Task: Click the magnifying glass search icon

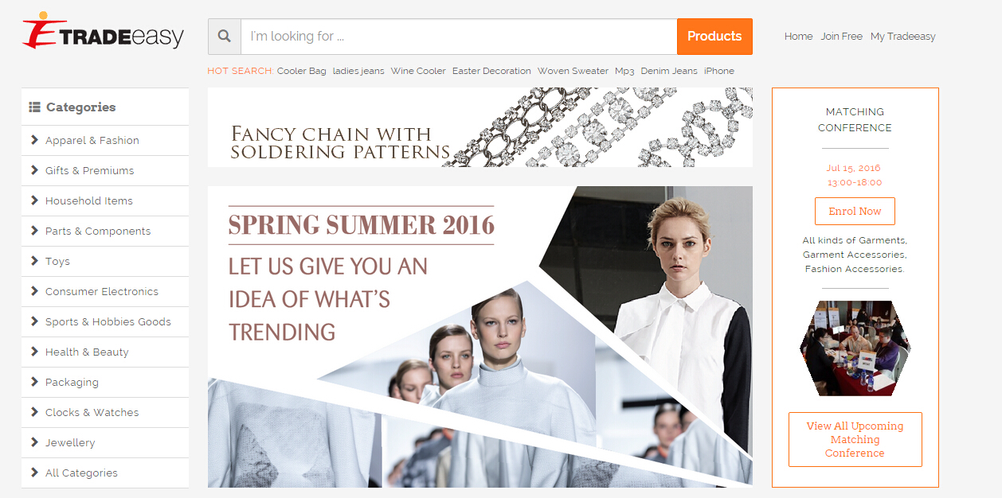Action: [225, 37]
